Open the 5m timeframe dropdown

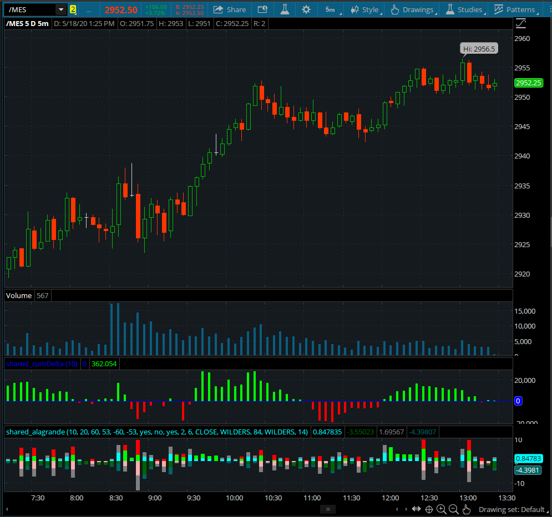click(x=332, y=9)
